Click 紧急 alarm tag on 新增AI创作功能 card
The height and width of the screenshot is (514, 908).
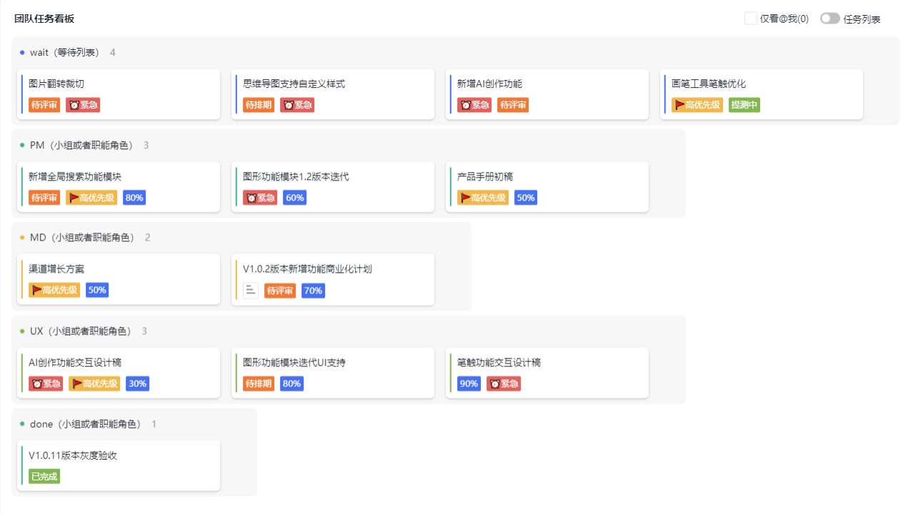[x=474, y=105]
